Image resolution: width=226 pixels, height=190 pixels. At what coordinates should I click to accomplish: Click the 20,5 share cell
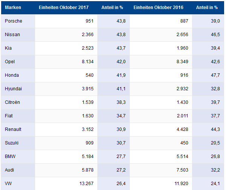coord(208,143)
